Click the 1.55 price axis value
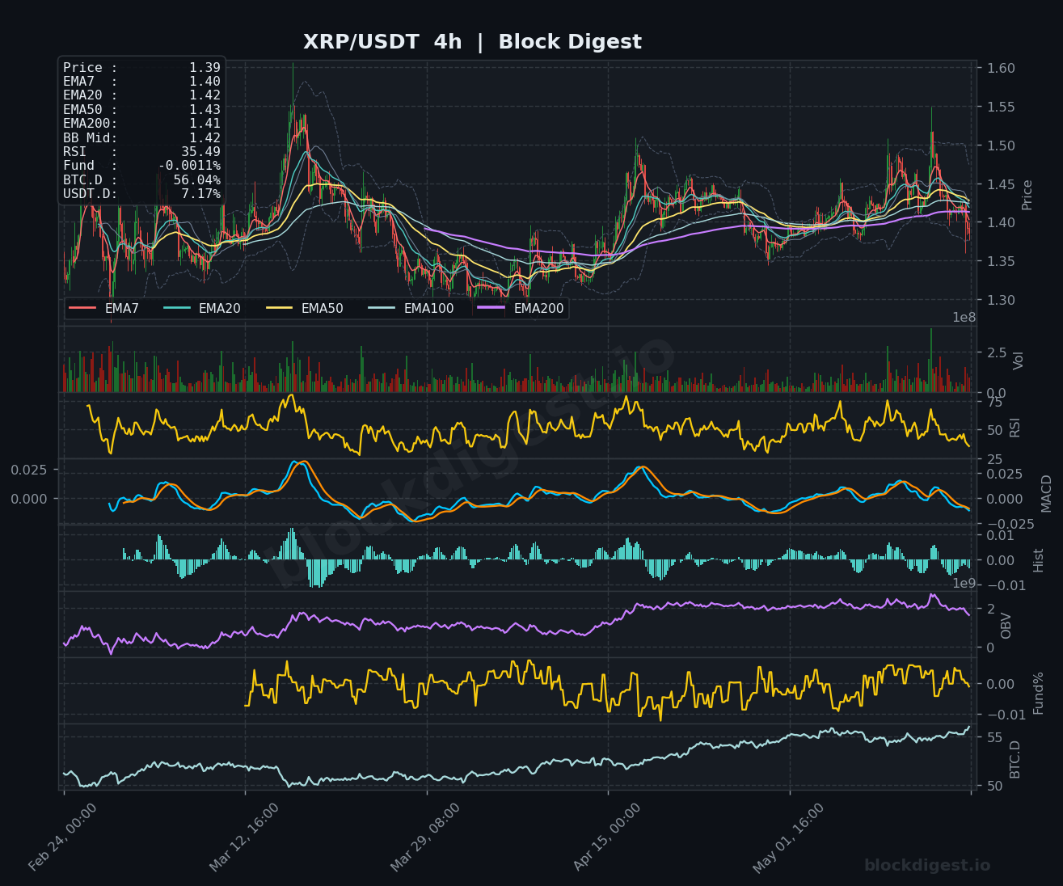This screenshot has width=1063, height=886. coord(1001,107)
